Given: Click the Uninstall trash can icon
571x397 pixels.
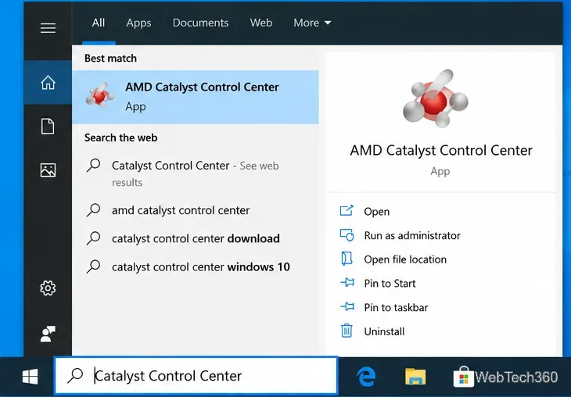Looking at the screenshot, I should click(x=347, y=331).
